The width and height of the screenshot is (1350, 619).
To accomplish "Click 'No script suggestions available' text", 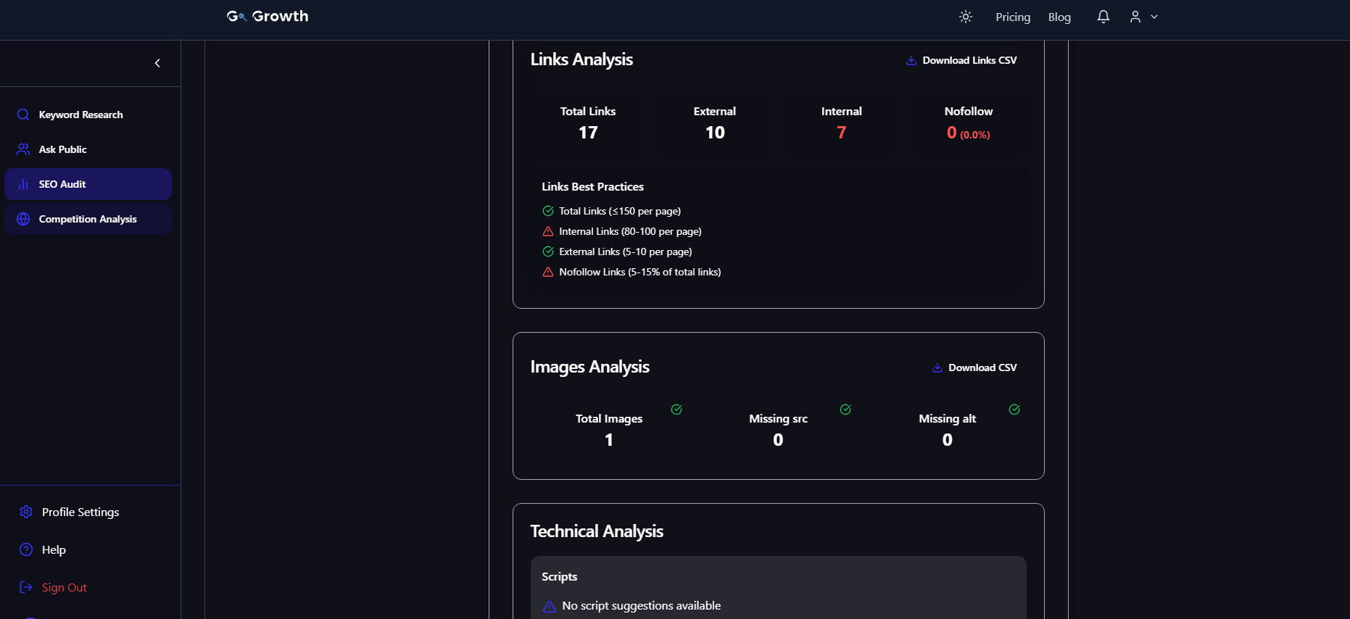I will (642, 606).
